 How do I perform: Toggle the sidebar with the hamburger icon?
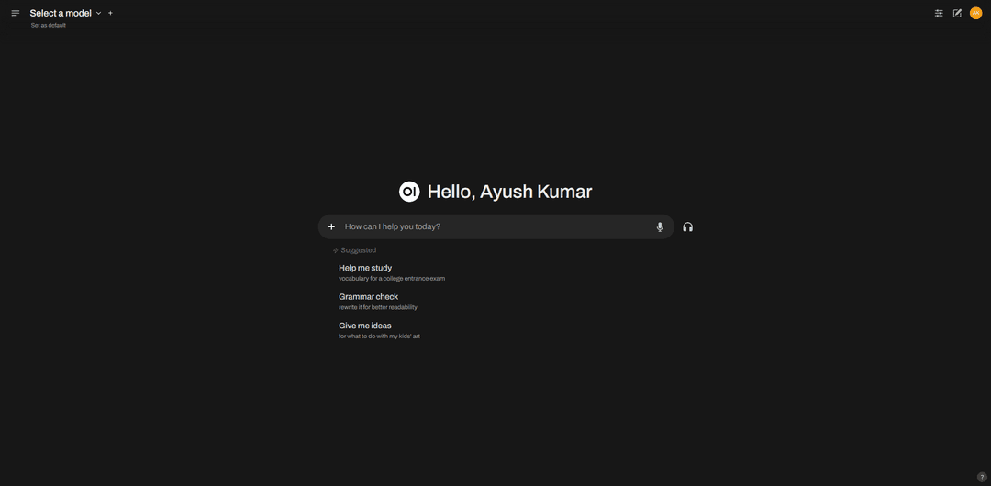tap(16, 13)
